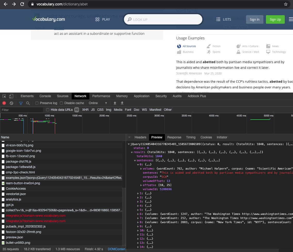
Task: Toggle the device toolbar icon
Action: tap(11, 96)
